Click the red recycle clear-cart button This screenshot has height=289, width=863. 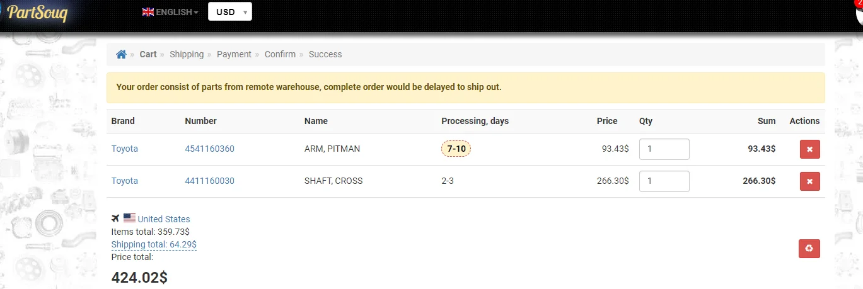809,248
